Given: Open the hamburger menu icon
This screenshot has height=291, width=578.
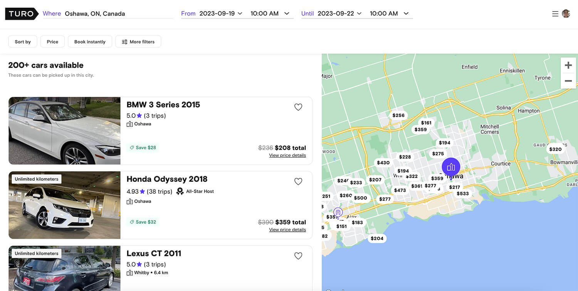Looking at the screenshot, I should (555, 13).
